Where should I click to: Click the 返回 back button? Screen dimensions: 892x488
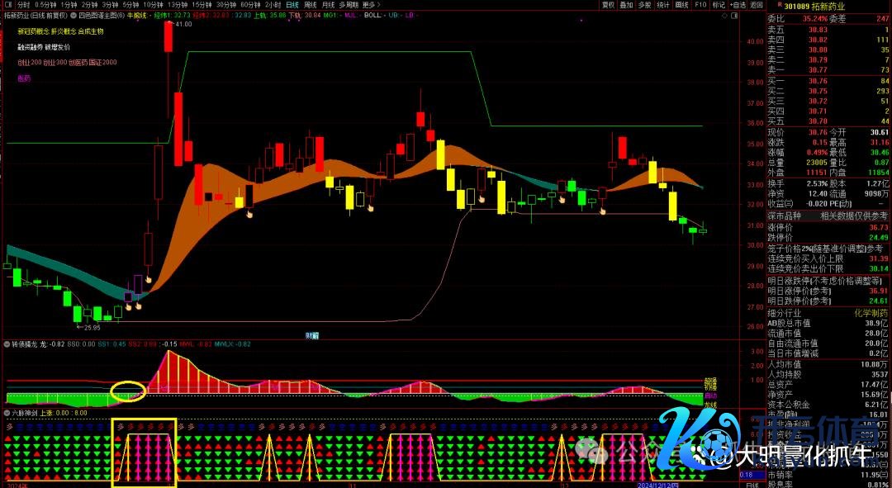coord(756,5)
